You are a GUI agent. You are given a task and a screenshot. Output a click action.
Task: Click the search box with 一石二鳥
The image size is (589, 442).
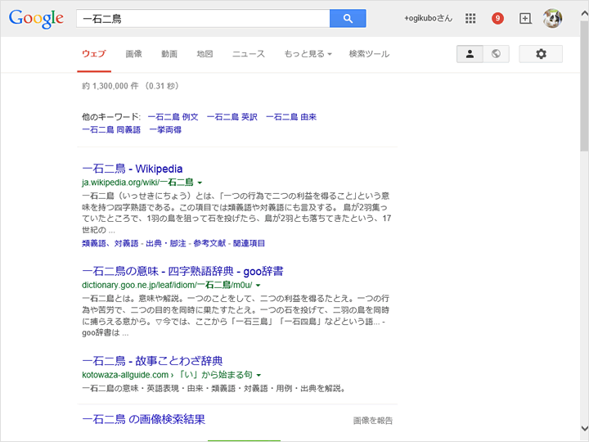203,18
